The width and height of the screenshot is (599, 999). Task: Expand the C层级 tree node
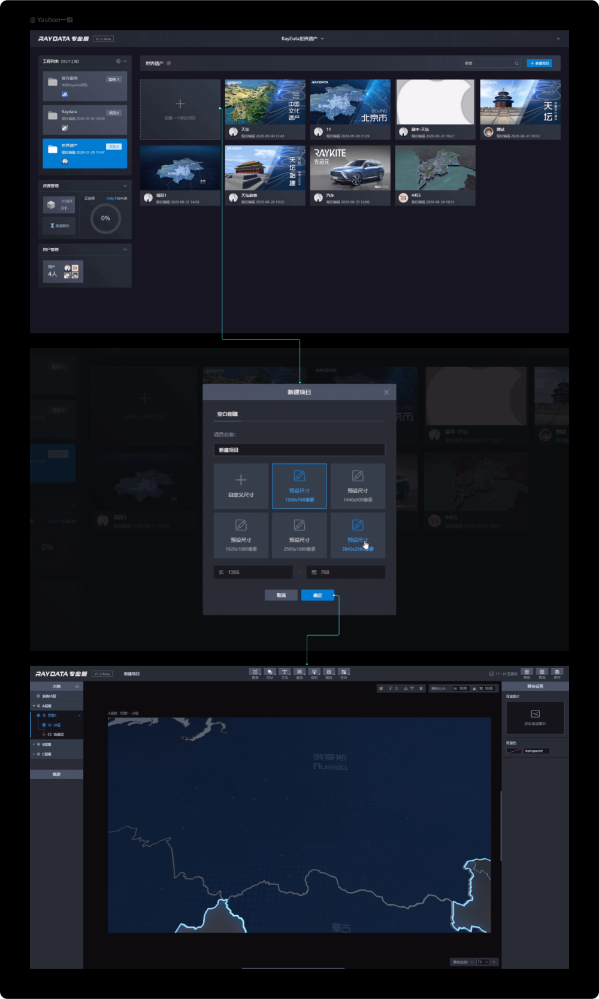(x=34, y=754)
